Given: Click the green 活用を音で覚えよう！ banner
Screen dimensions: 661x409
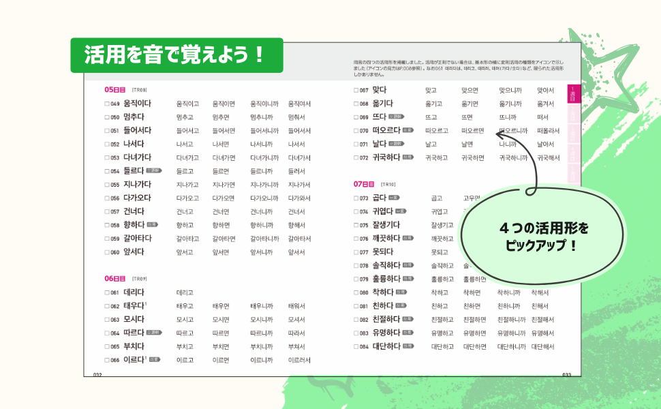Looking at the screenshot, I should 176,55.
